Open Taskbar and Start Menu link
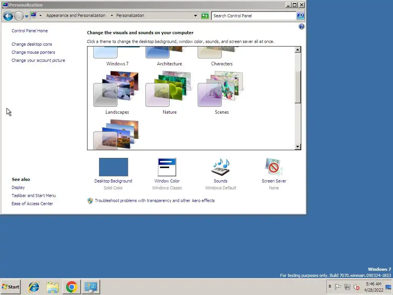The image size is (393, 295). (x=34, y=196)
